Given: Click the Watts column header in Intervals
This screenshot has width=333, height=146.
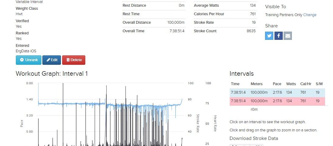Looking at the screenshot, I should (291, 84).
